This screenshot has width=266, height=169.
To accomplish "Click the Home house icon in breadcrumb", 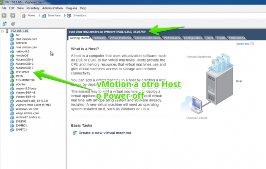I will pyautogui.click(x=24, y=16).
